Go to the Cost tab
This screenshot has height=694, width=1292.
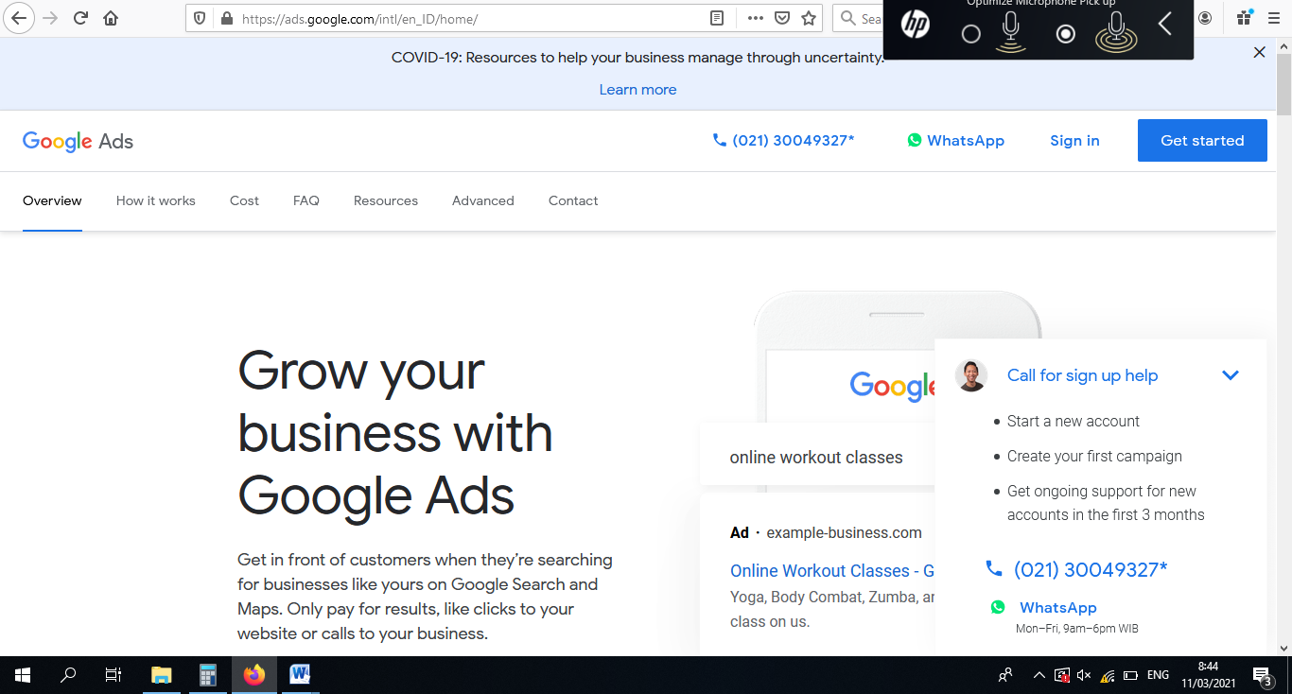[244, 200]
